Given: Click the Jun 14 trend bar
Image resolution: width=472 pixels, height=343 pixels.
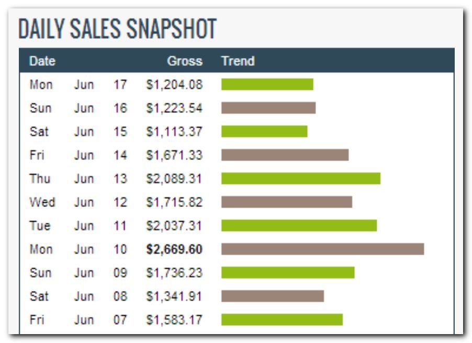Looking at the screenshot, I should 285,155.
